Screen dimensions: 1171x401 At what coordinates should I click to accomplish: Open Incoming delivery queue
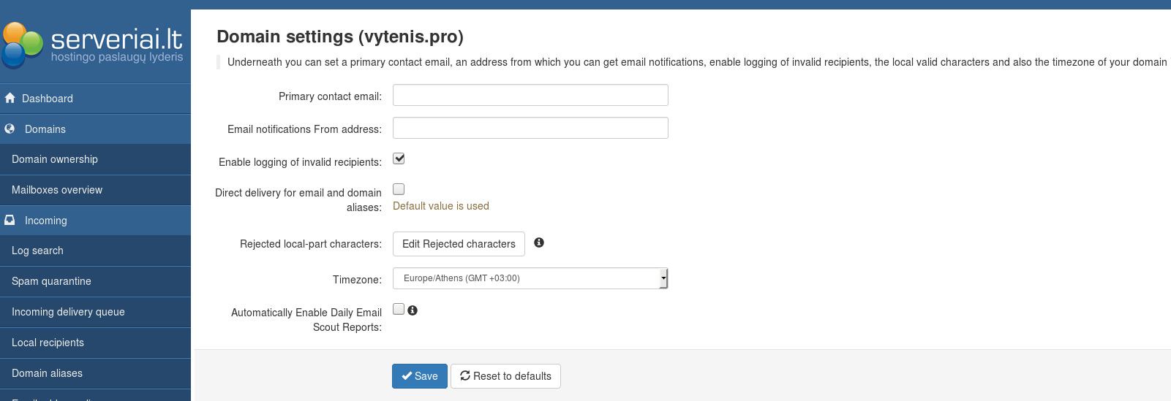click(x=68, y=312)
